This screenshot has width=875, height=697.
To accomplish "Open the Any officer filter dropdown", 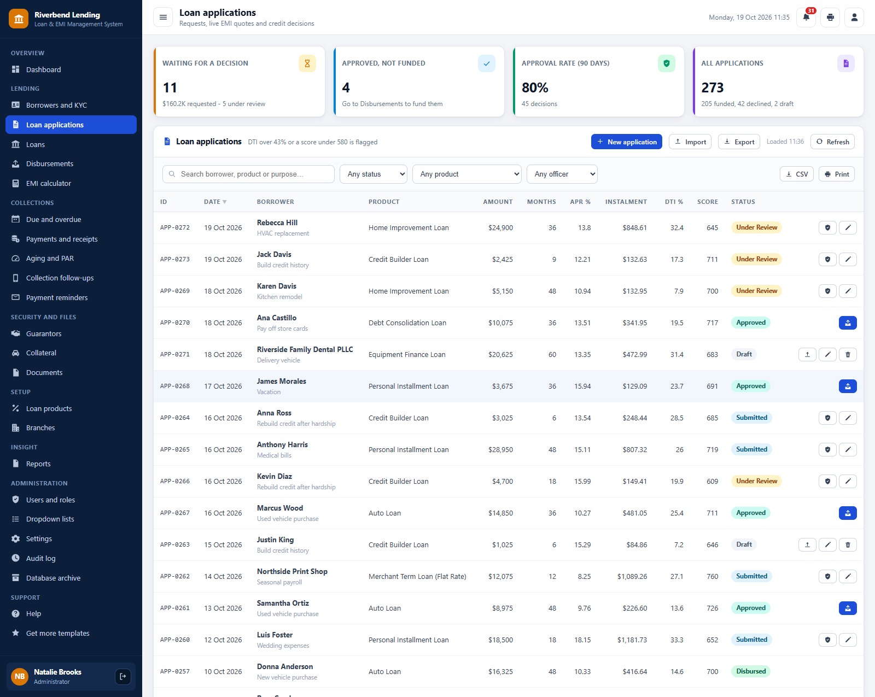I will [x=562, y=174].
